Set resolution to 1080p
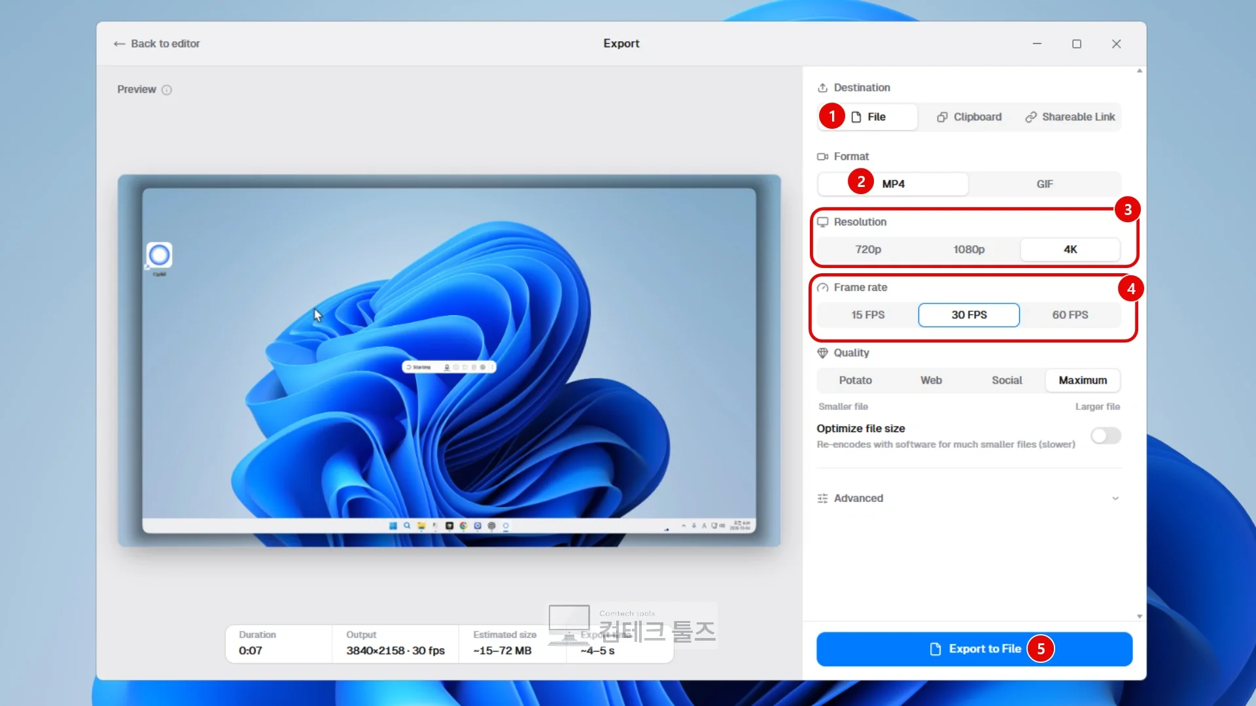Viewport: 1256px width, 706px height. pos(969,250)
